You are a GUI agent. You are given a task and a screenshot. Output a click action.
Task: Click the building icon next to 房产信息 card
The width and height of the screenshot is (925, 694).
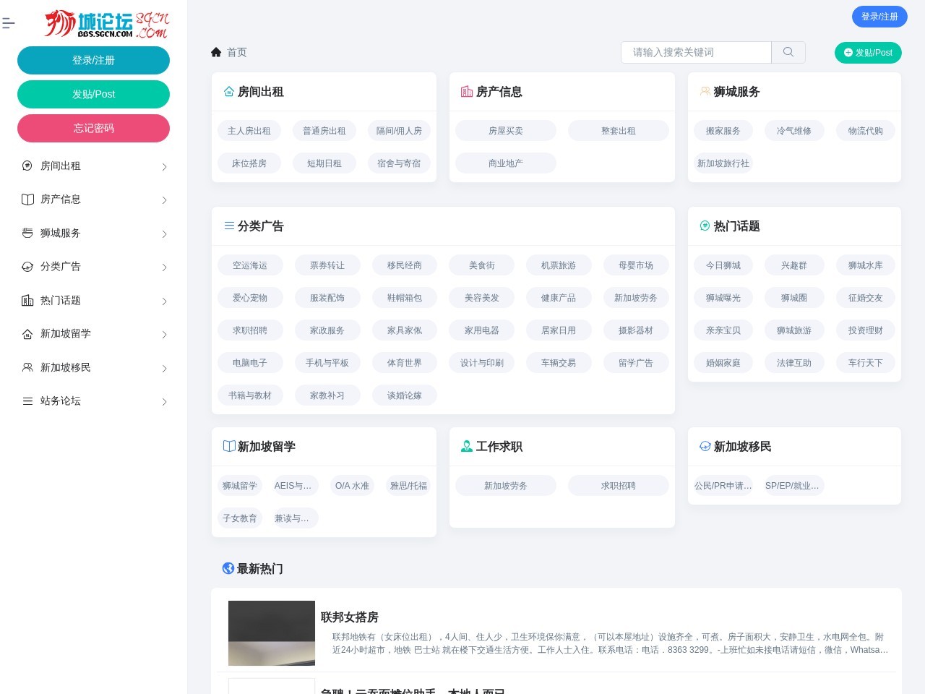[x=467, y=92]
